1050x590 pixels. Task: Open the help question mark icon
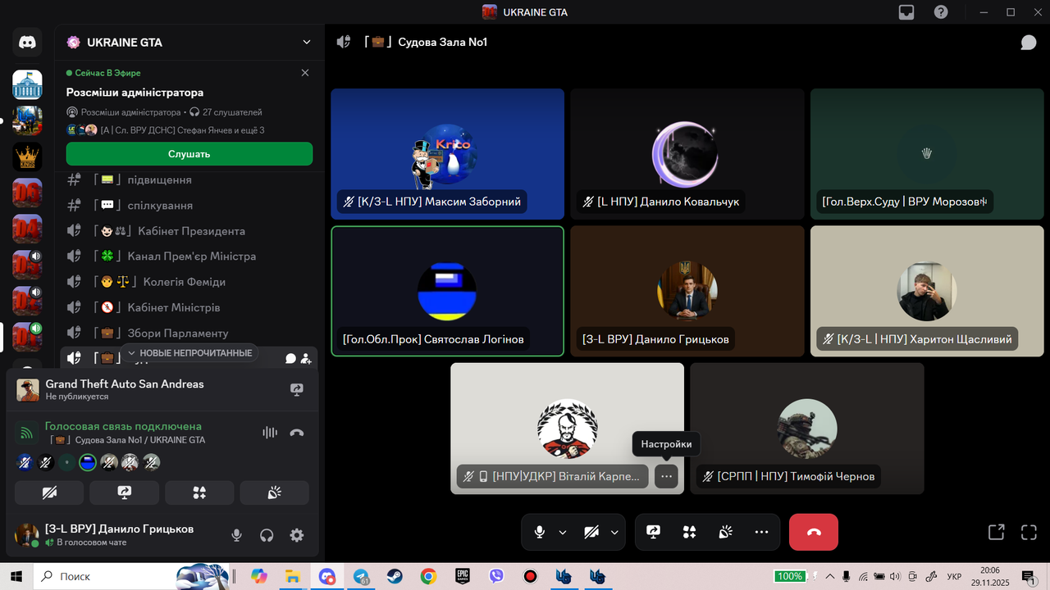pyautogui.click(x=941, y=12)
